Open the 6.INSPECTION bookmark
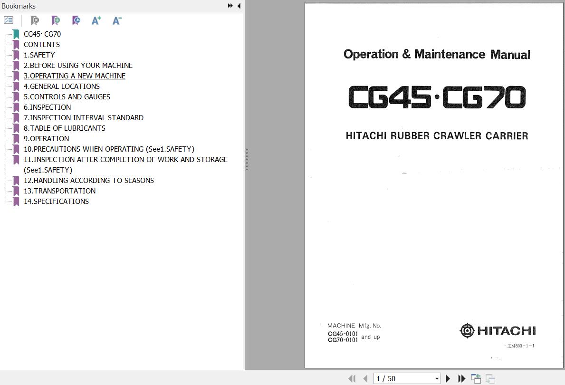This screenshot has height=385, width=565. [x=47, y=107]
